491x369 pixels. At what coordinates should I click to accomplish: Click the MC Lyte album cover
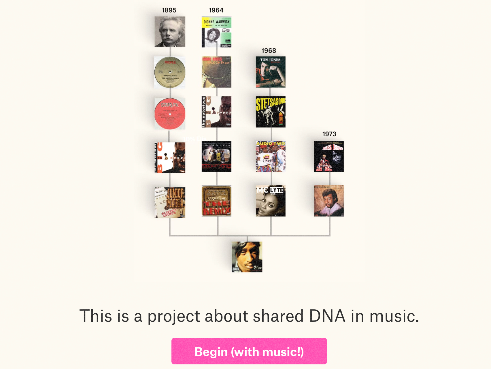click(271, 201)
